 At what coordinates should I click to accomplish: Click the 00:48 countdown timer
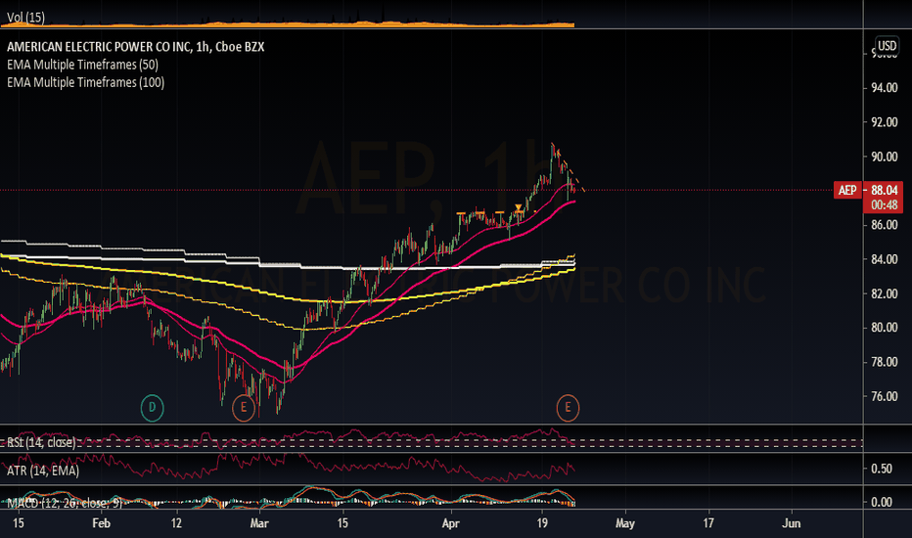[x=884, y=204]
